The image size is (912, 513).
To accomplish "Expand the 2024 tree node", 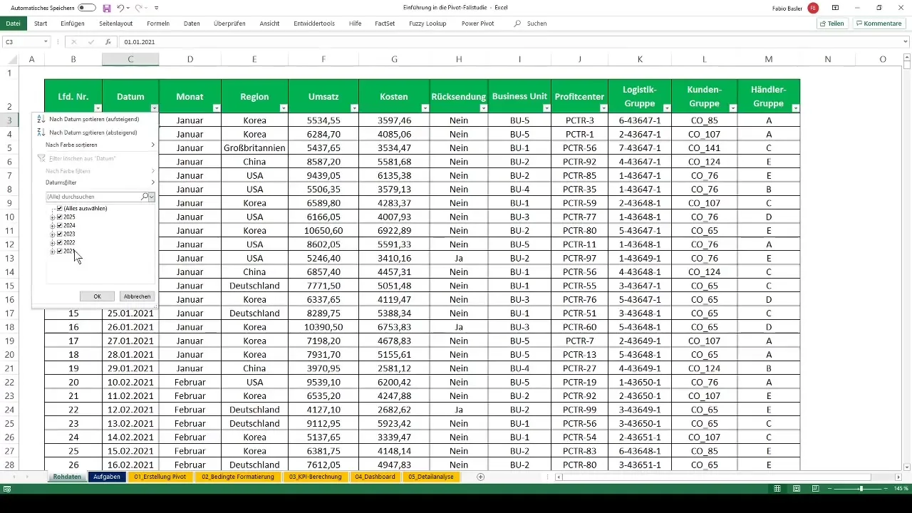I will (x=52, y=226).
